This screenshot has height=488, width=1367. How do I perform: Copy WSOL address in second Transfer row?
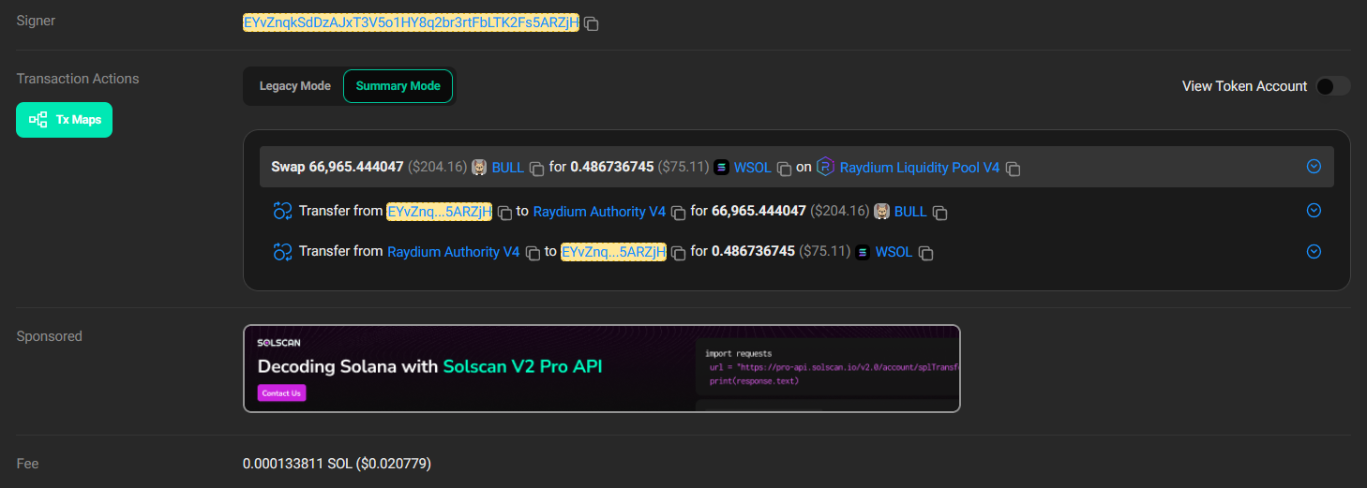[x=925, y=253]
